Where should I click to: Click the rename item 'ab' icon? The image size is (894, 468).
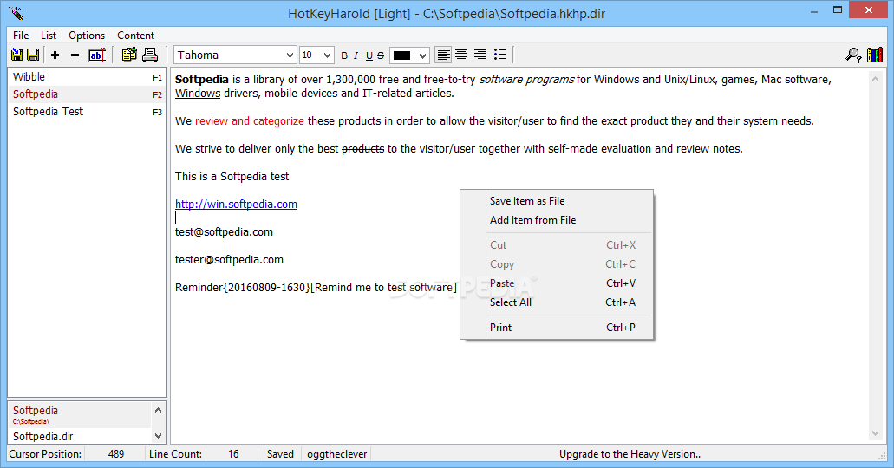tap(97, 55)
